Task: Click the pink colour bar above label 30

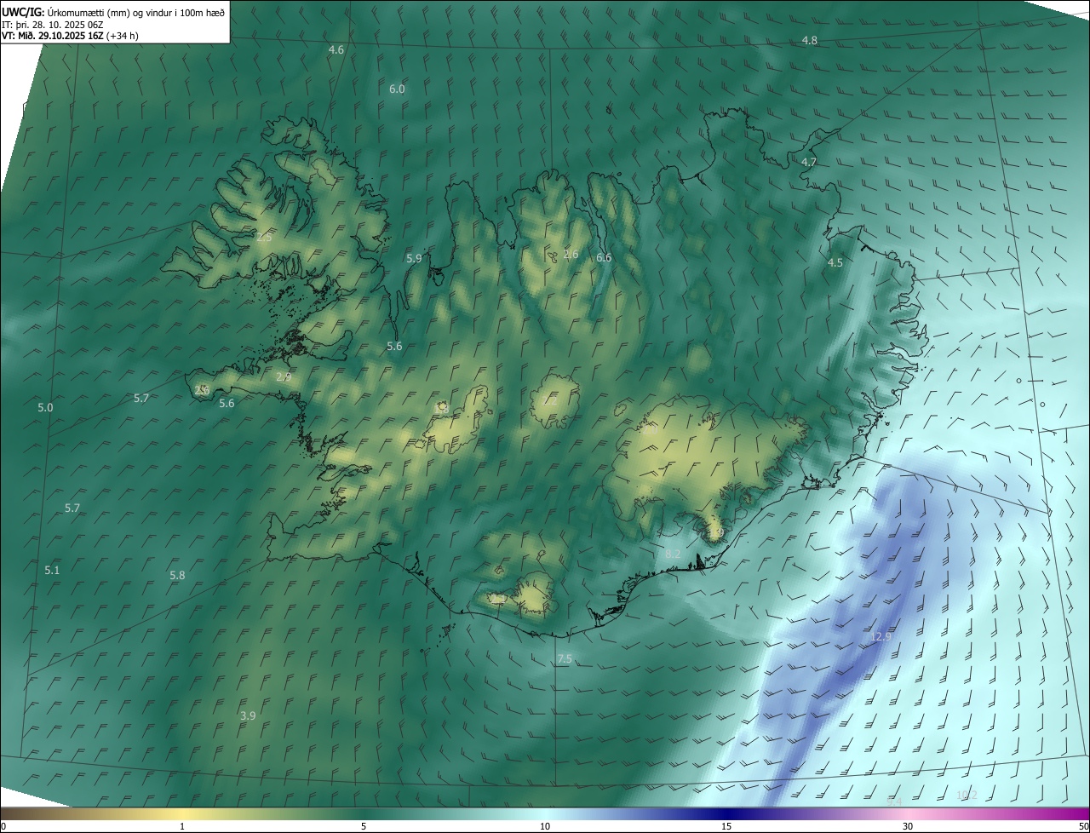Action: tap(908, 814)
